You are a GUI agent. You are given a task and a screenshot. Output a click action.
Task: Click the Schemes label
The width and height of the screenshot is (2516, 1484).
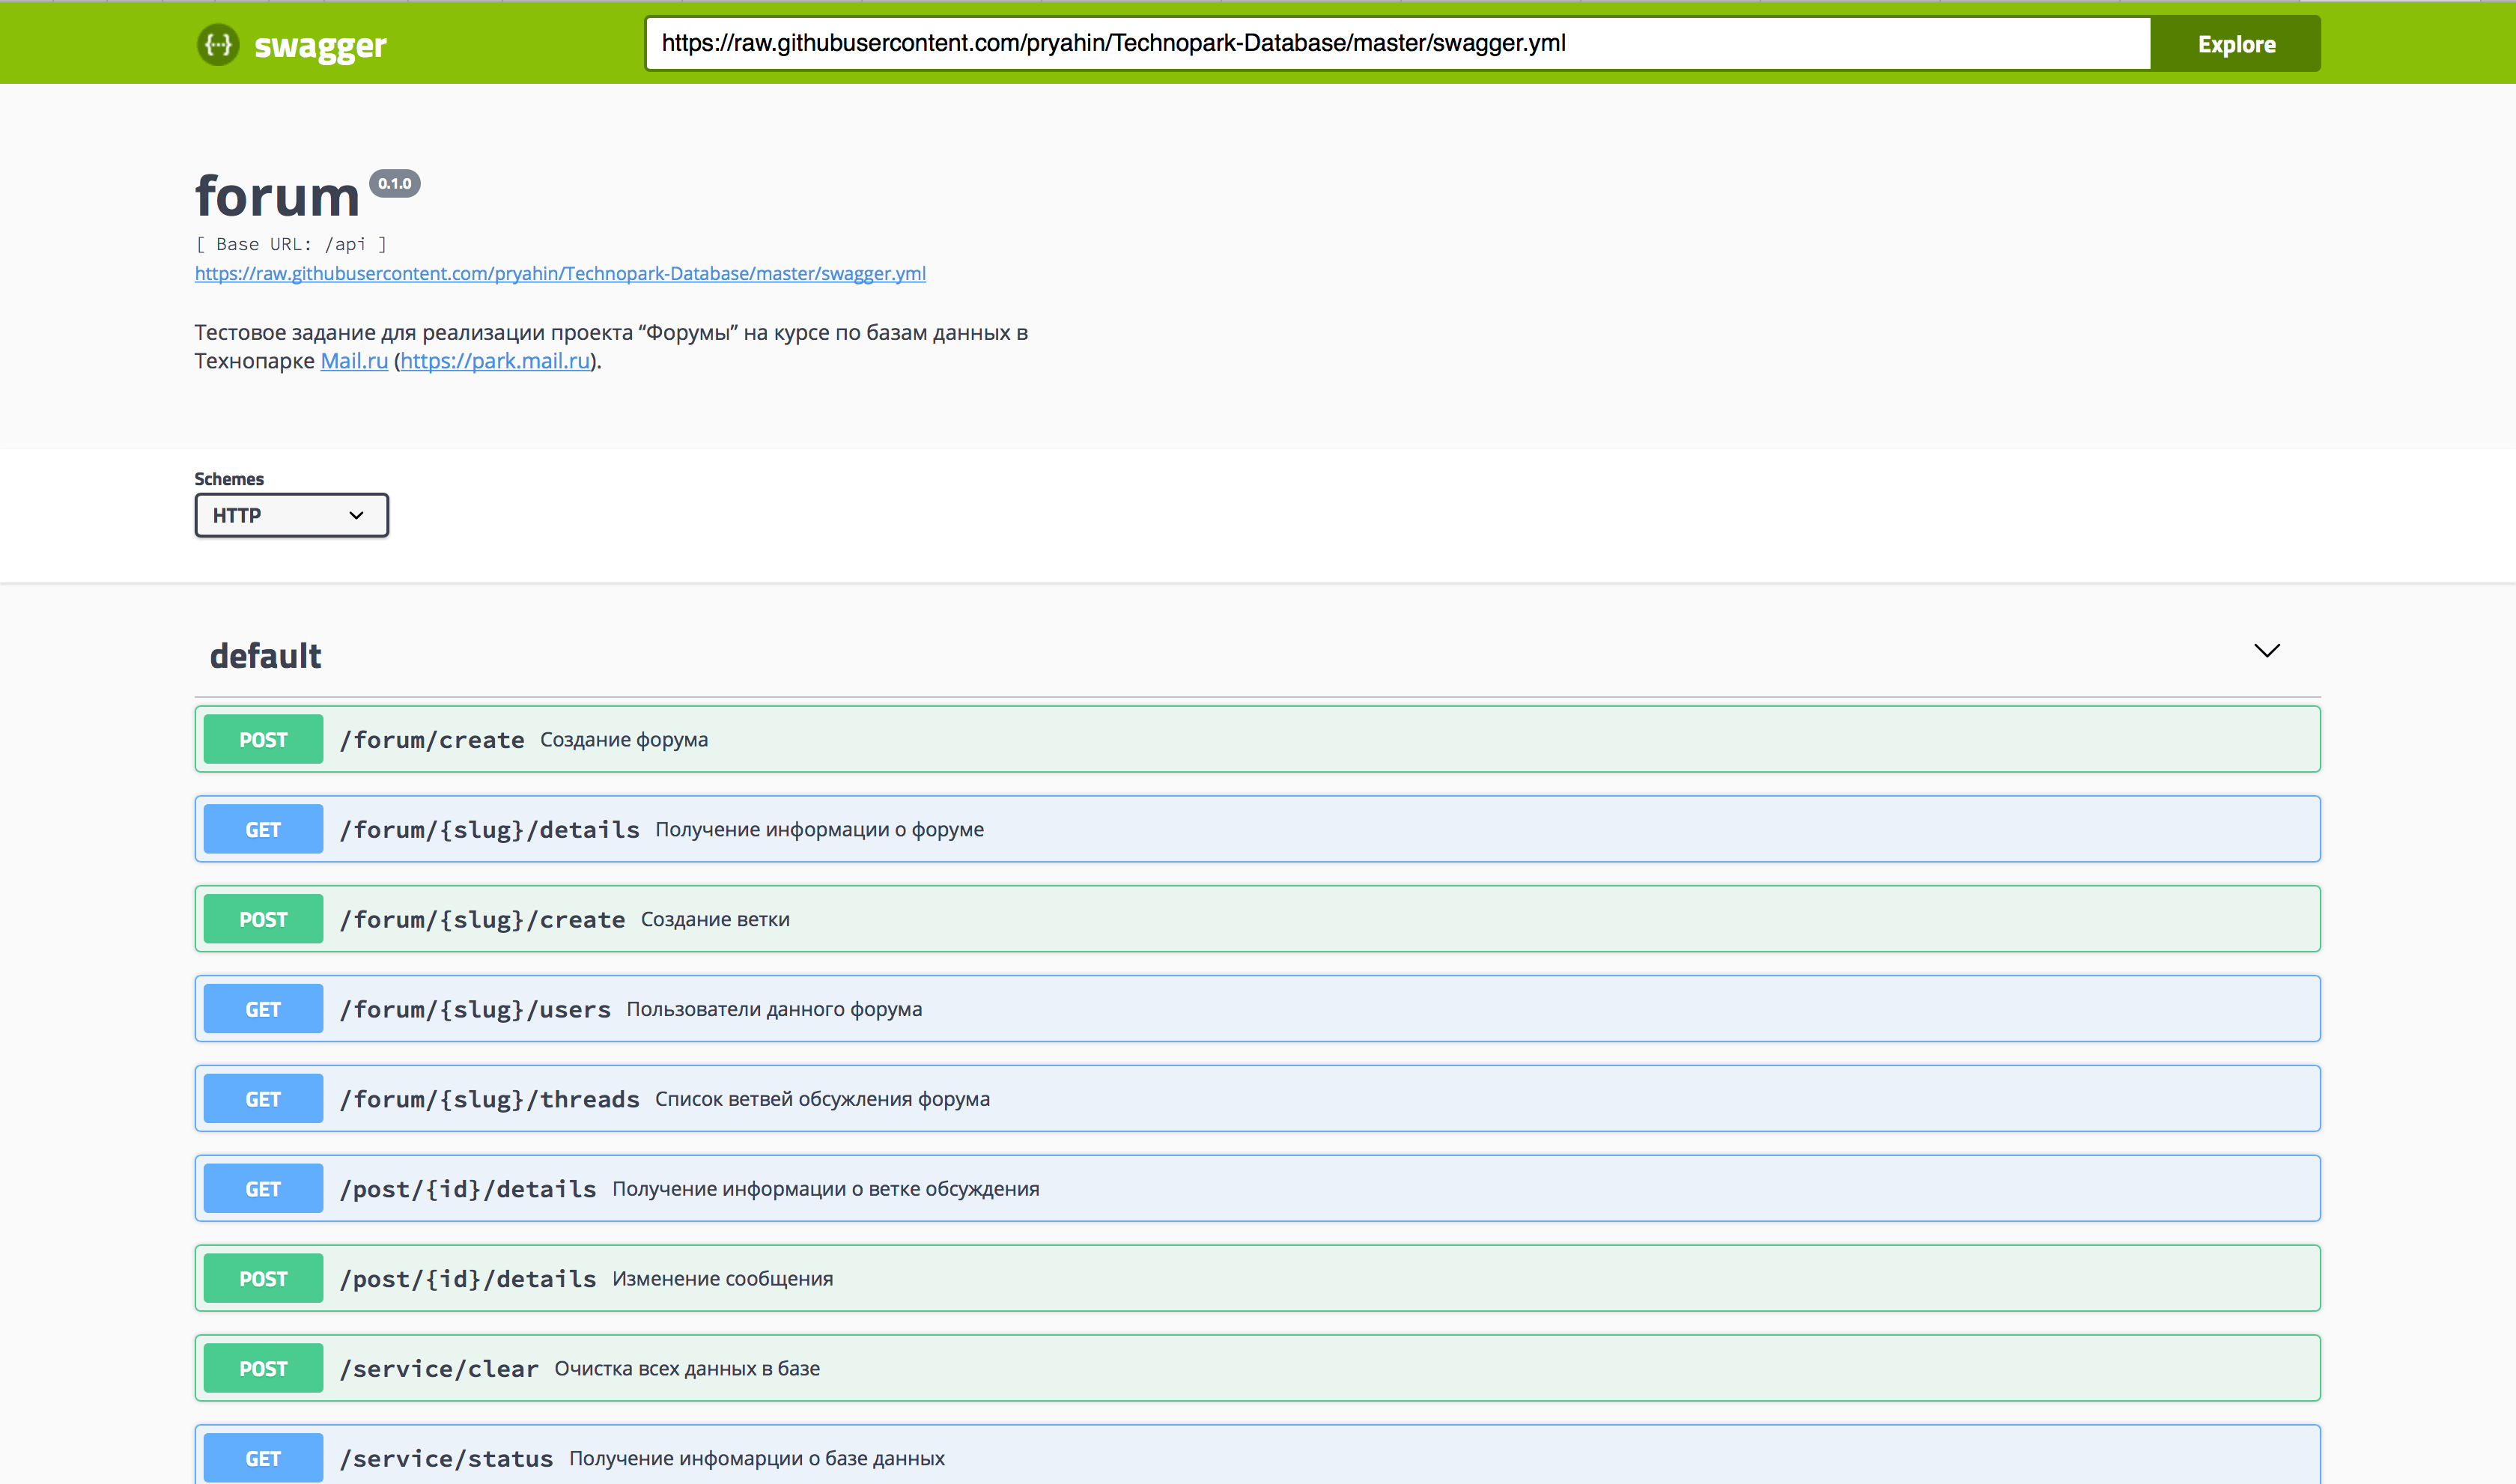229,479
